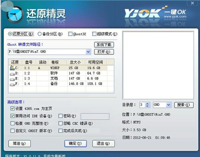Viewport: 200px width, 157px height.
Task: Click the 打开 button
Action: pyautogui.click(x=104, y=52)
